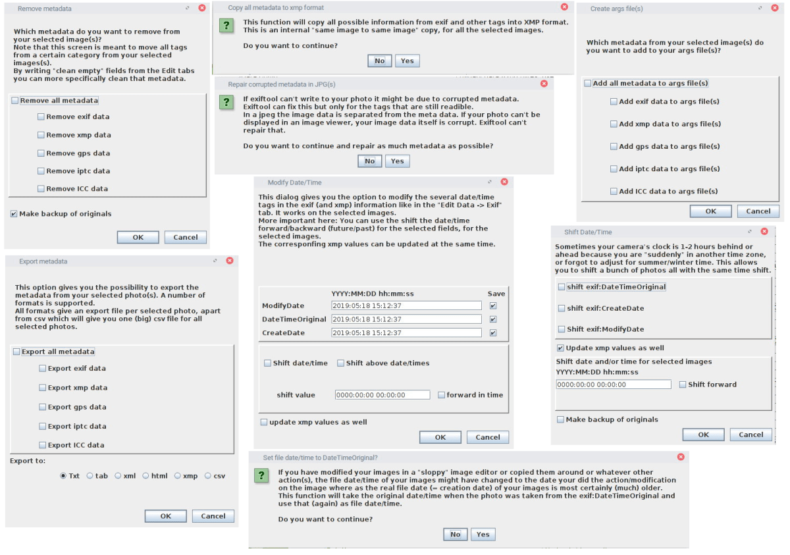The height and width of the screenshot is (555, 790).
Task: Click OK in Export metadata dialog
Action: click(x=166, y=516)
